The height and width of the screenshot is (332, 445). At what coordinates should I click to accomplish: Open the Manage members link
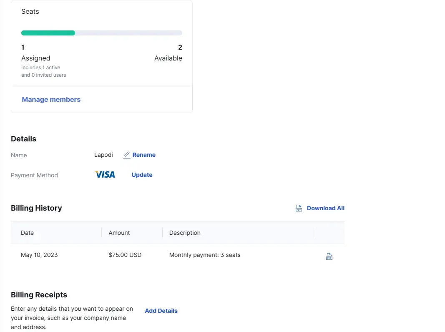tap(51, 99)
